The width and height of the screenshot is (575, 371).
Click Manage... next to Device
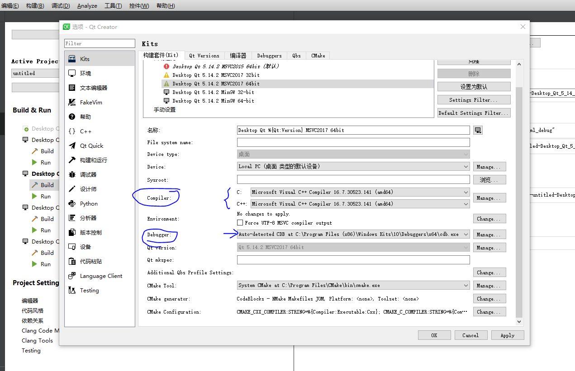pyautogui.click(x=489, y=167)
